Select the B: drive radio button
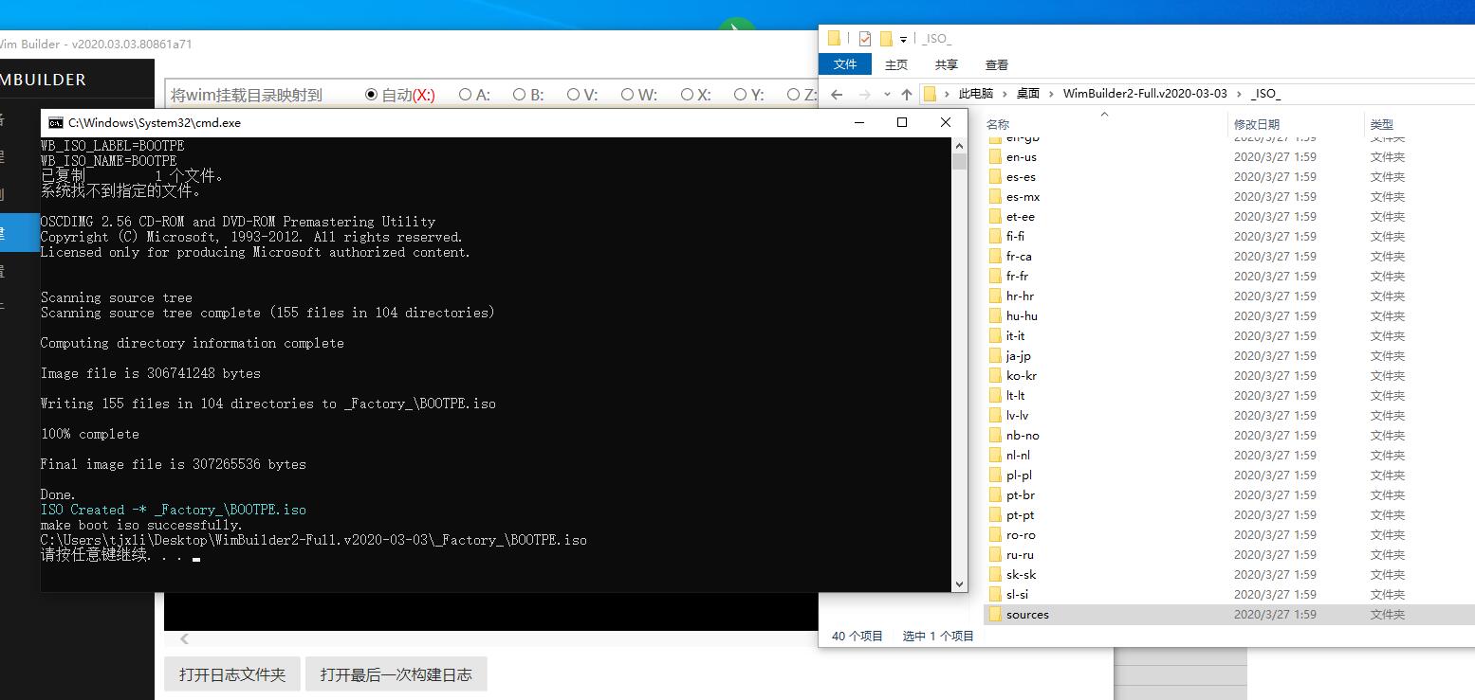1475x700 pixels. click(519, 95)
